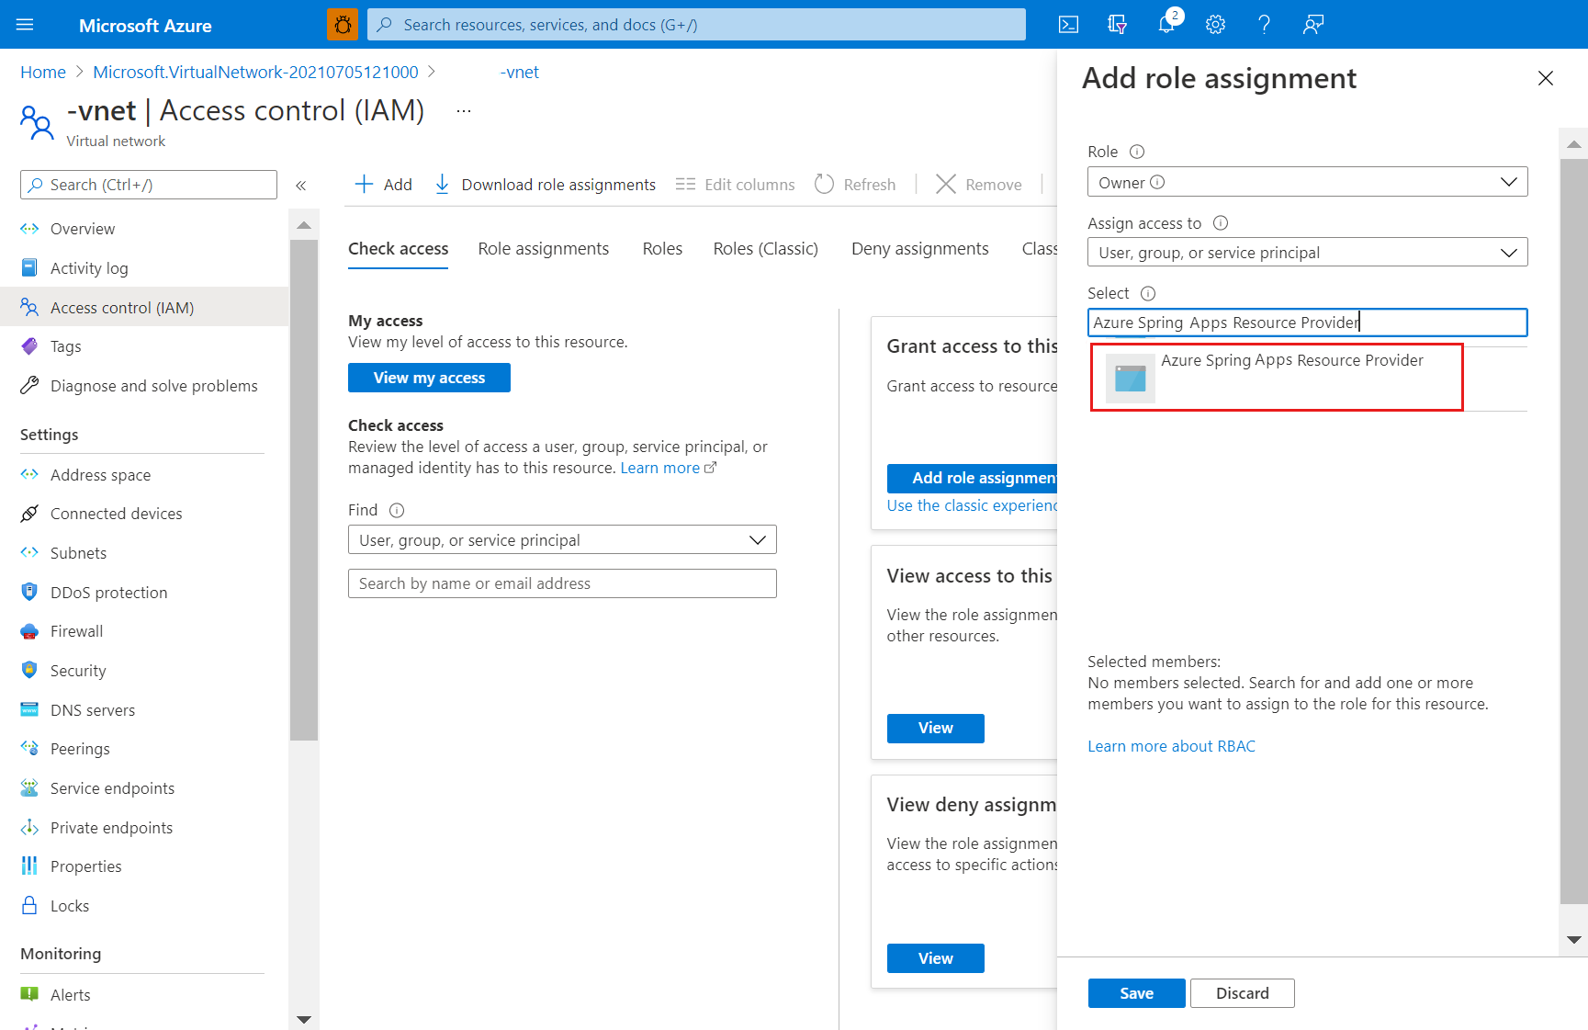
Task: Open Learn more link under Check access
Action: 668,468
